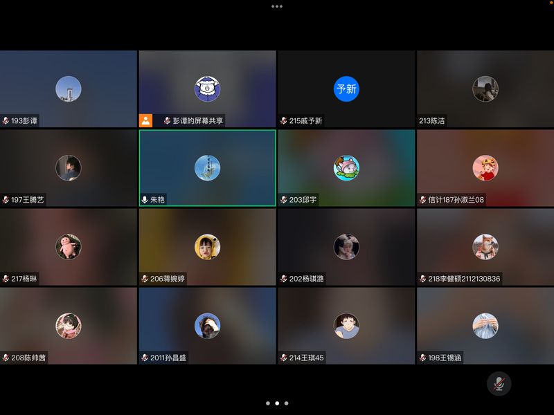This screenshot has height=415, width=554.
Task: Tap the microphone mute button at bottom right
Action: (499, 383)
